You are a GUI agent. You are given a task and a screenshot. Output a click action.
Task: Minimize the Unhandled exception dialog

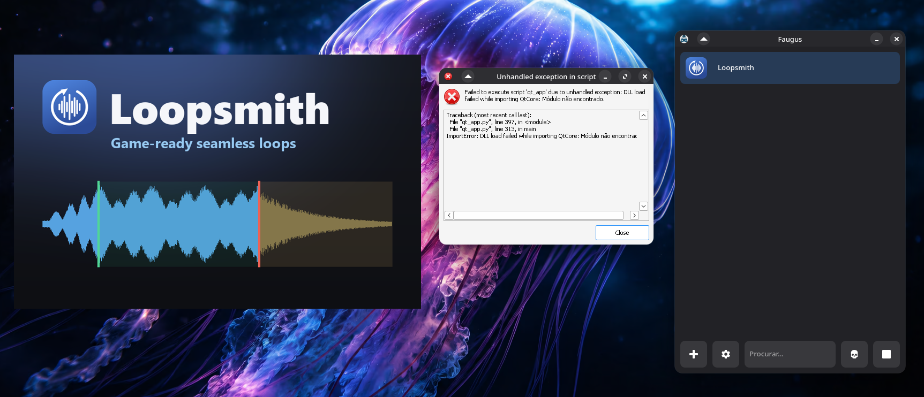pos(605,77)
